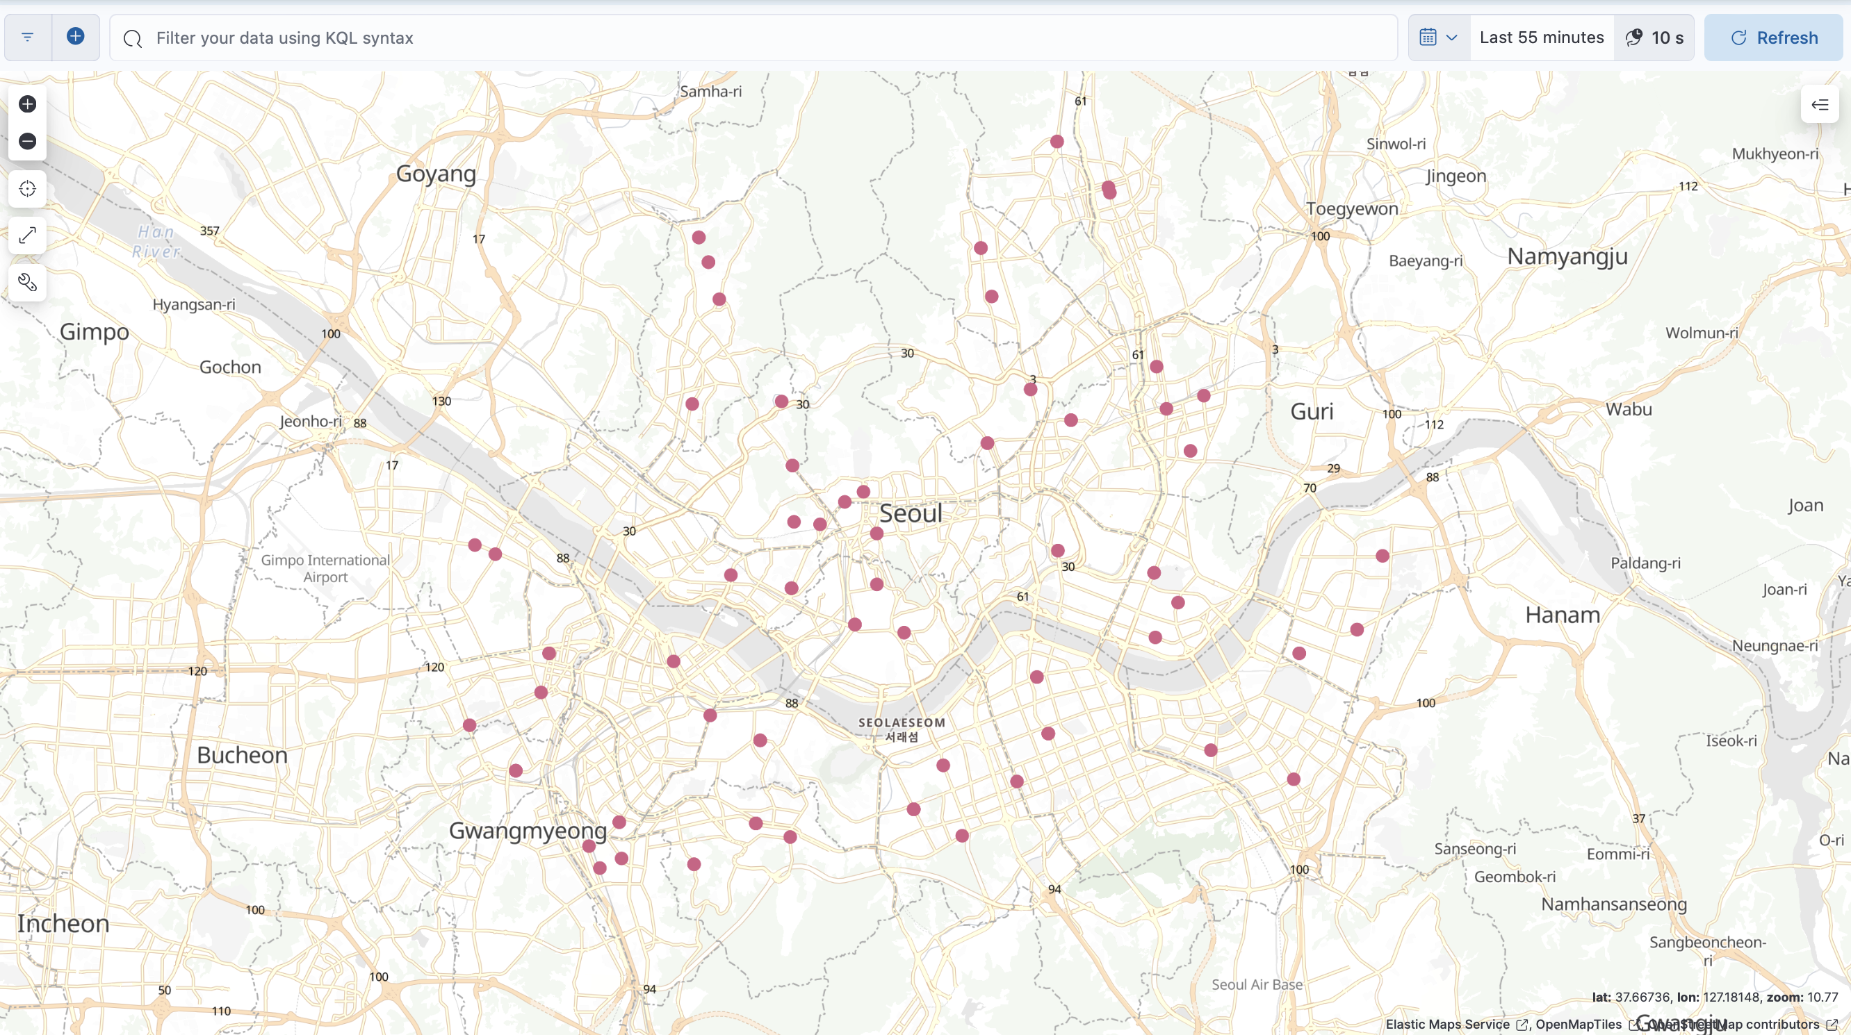Expand the layers panel toggle
Image resolution: width=1851 pixels, height=1035 pixels.
[x=1820, y=105]
